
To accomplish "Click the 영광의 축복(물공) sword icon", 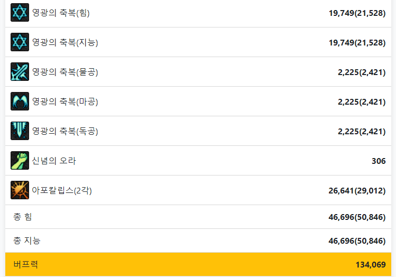I will 20,71.
